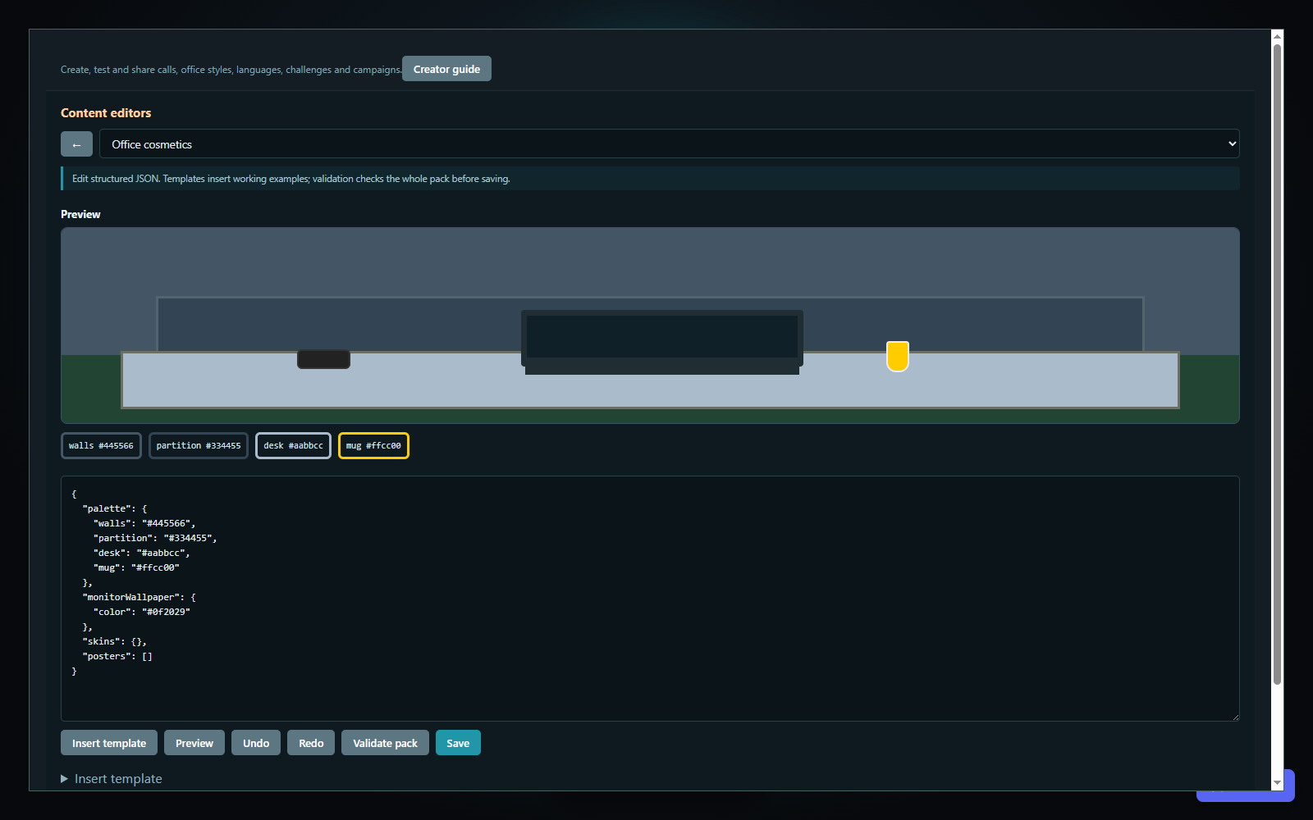Click the back arrow button

[x=76, y=144]
